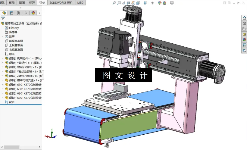Click the horizontal scrollbar thumb in tree panel

[12, 147]
